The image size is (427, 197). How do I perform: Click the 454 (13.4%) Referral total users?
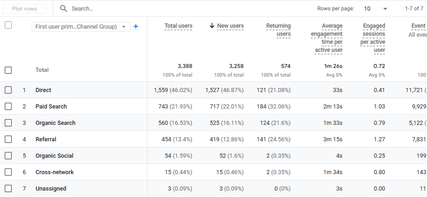click(x=177, y=139)
